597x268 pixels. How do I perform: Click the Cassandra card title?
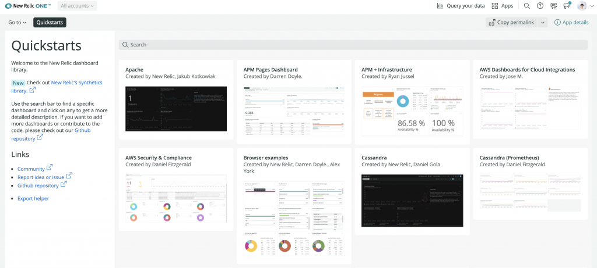pos(375,158)
